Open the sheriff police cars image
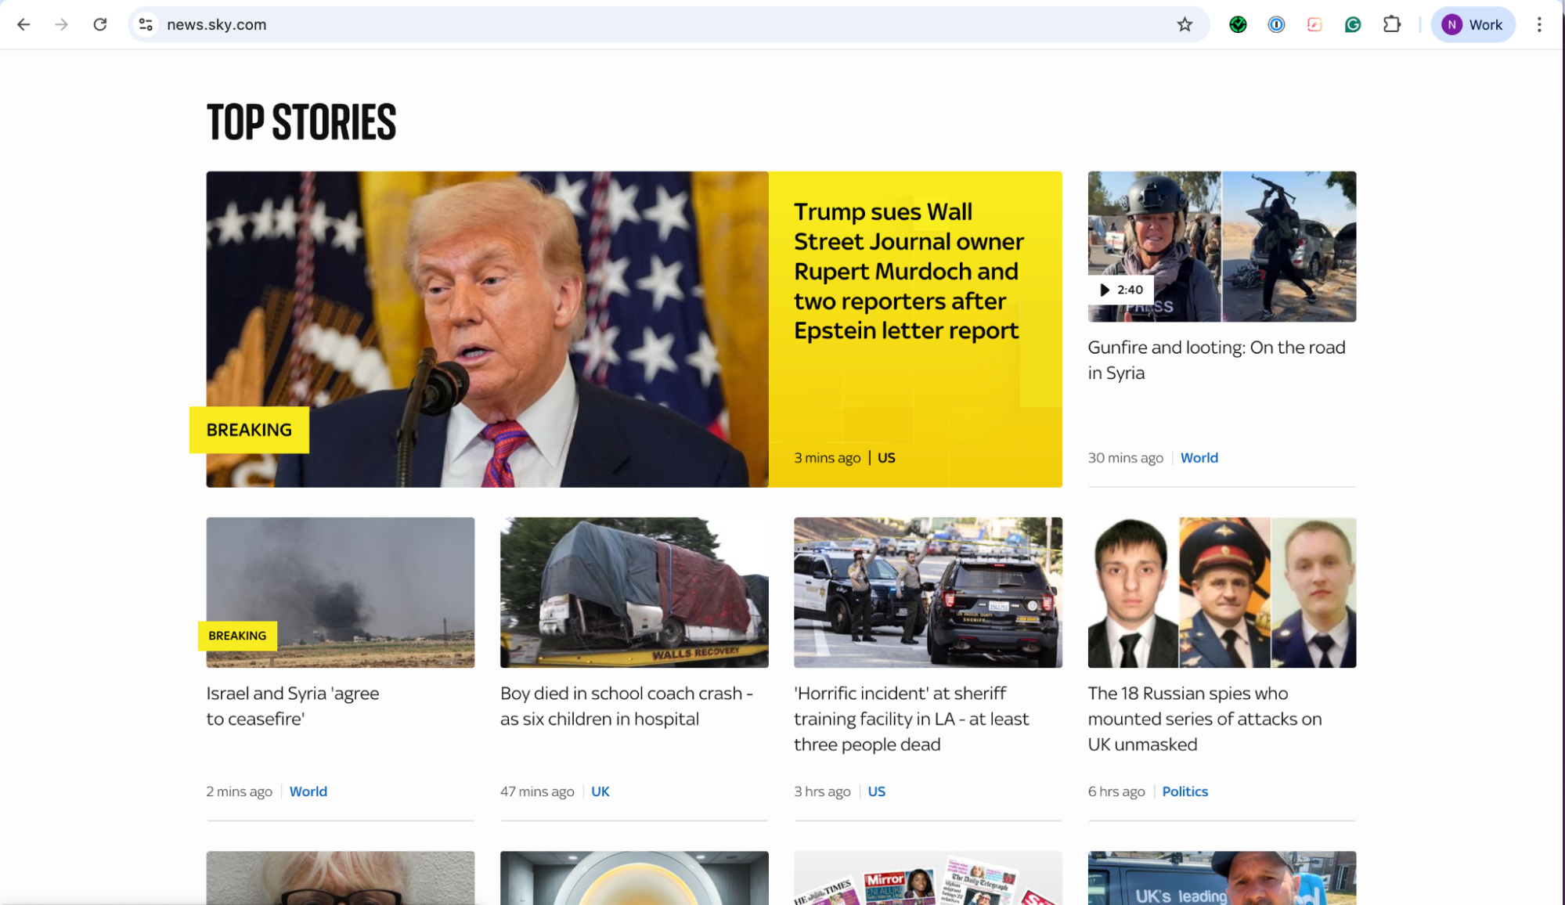Image resolution: width=1565 pixels, height=905 pixels. [x=928, y=592]
